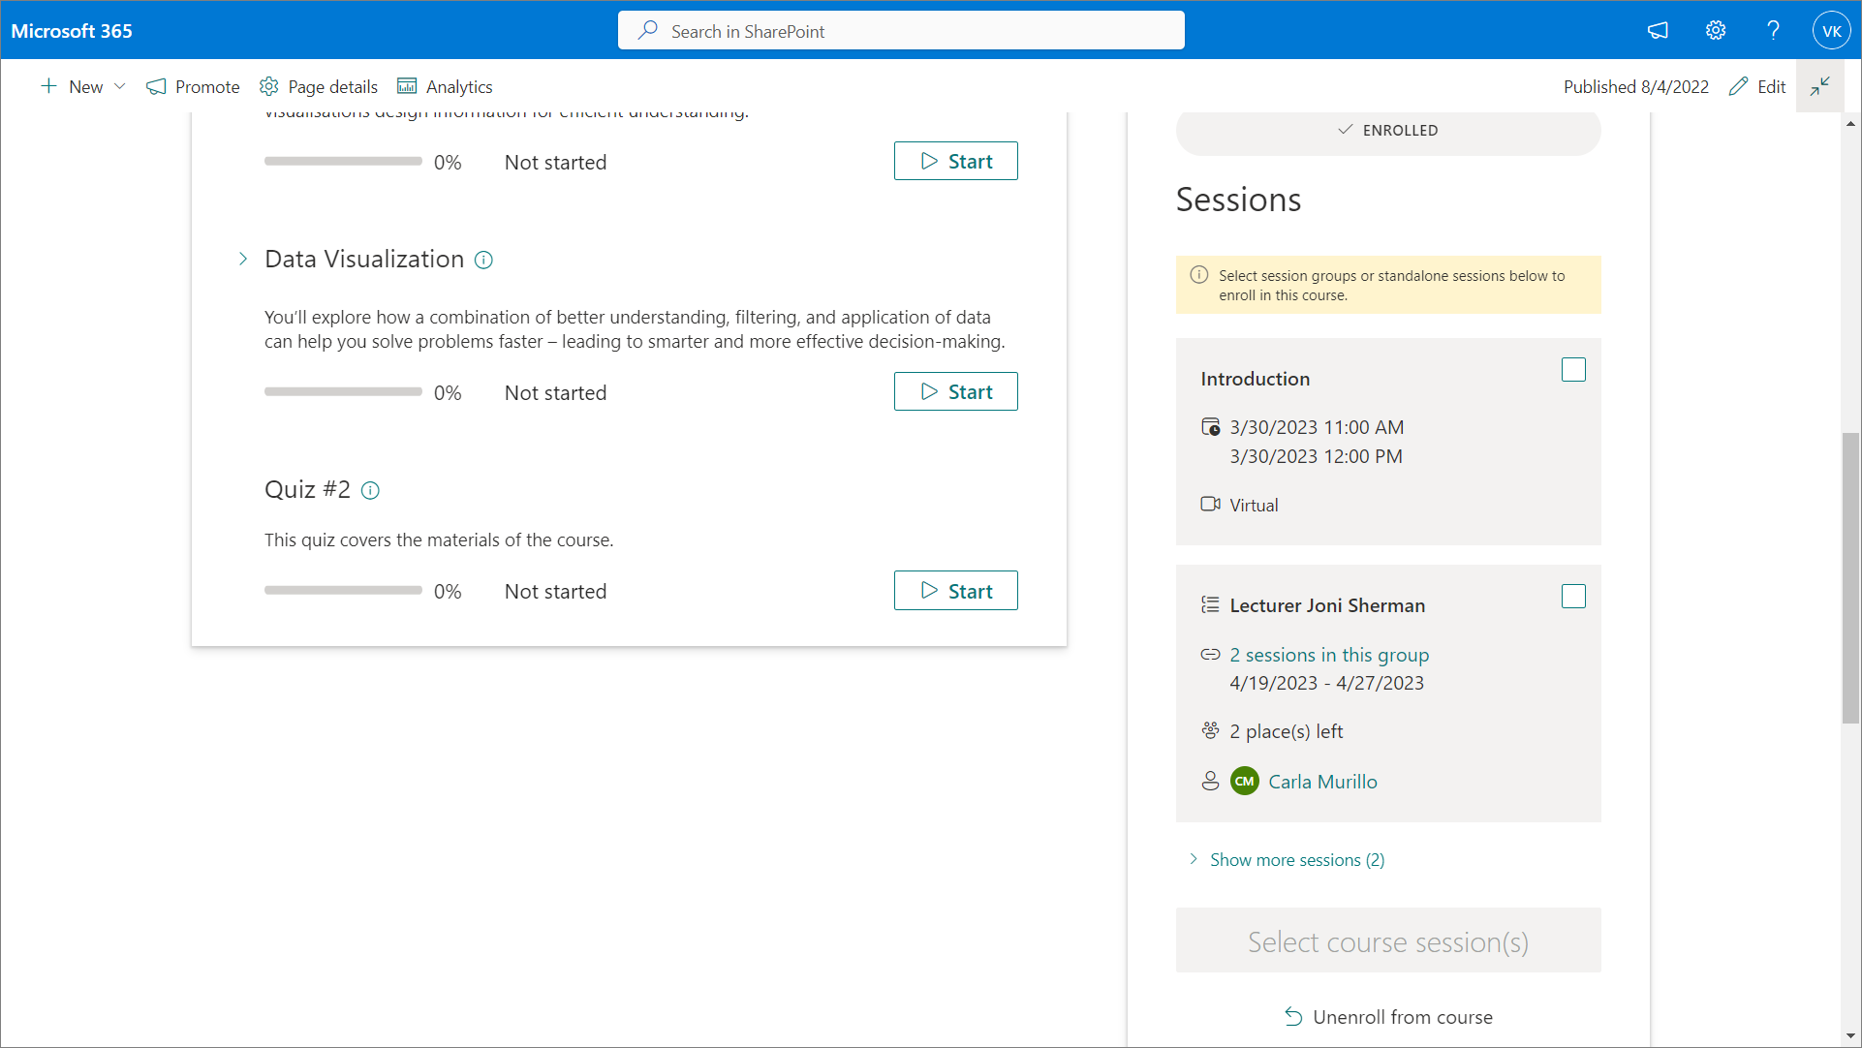Click the Quiz #2 heading
The image size is (1862, 1048).
[307, 490]
